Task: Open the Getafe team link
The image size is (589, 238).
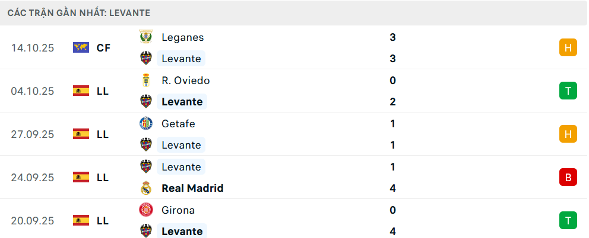Action: pyautogui.click(x=178, y=123)
